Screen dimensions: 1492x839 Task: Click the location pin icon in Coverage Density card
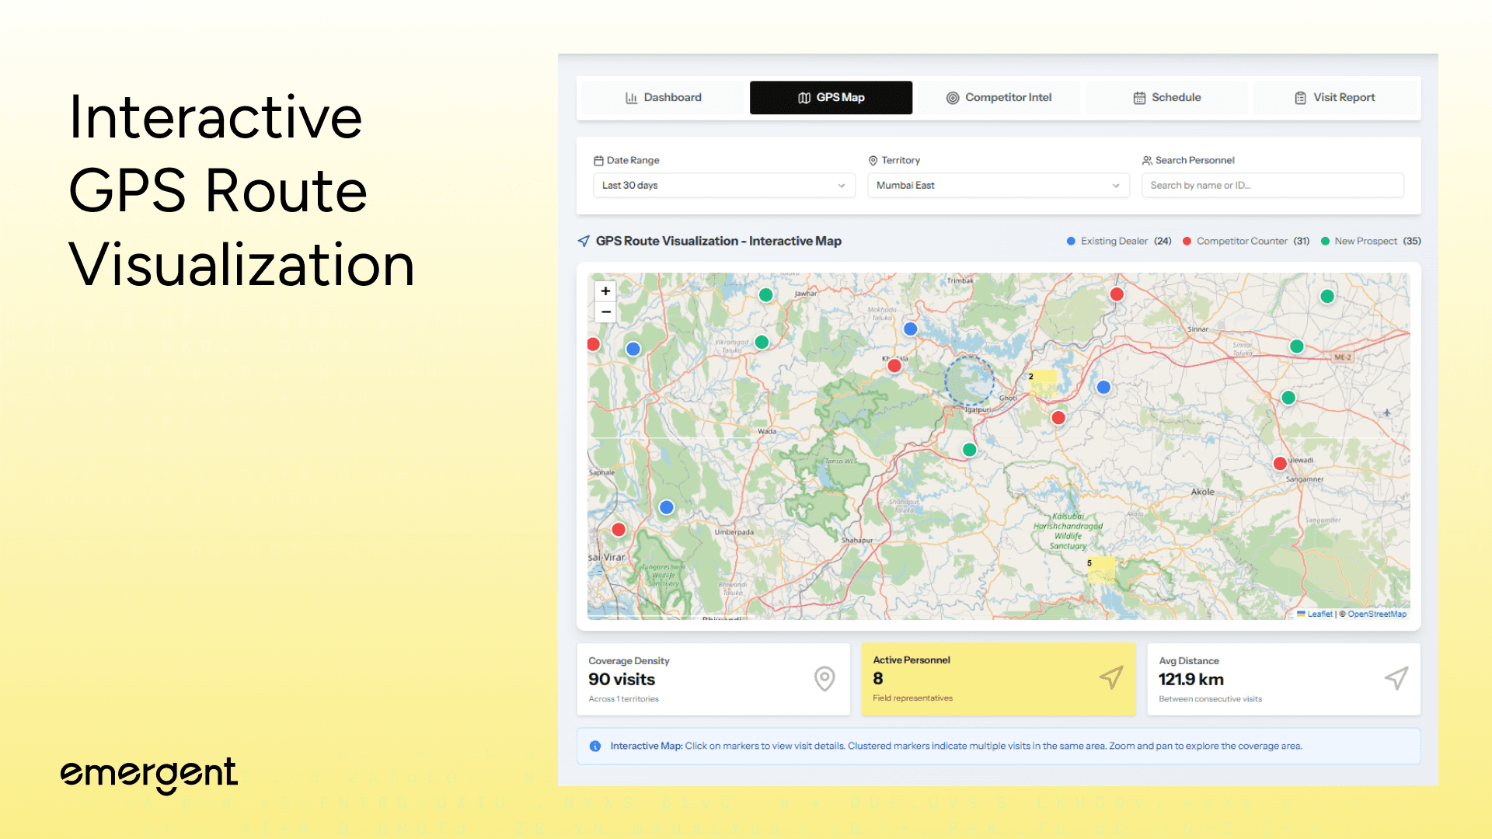[x=824, y=678]
